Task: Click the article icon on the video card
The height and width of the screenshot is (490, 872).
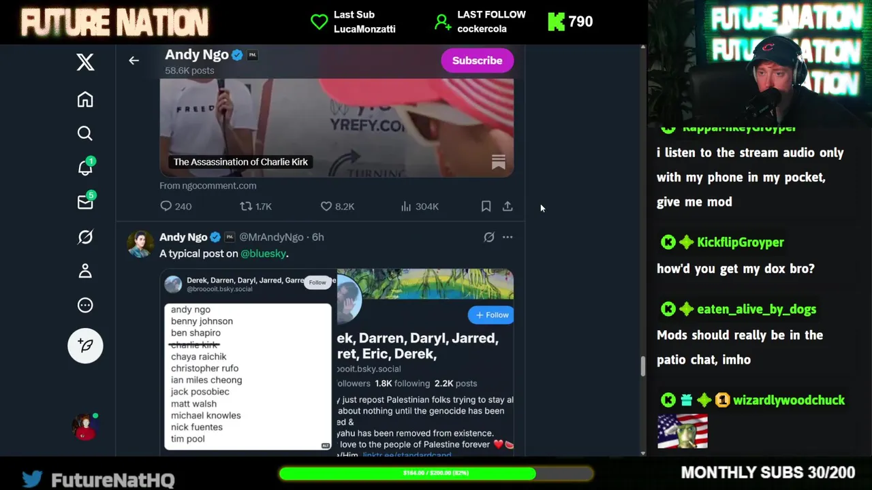Action: 499,162
